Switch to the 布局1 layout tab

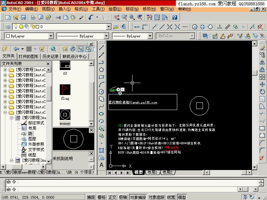[x=152, y=172]
